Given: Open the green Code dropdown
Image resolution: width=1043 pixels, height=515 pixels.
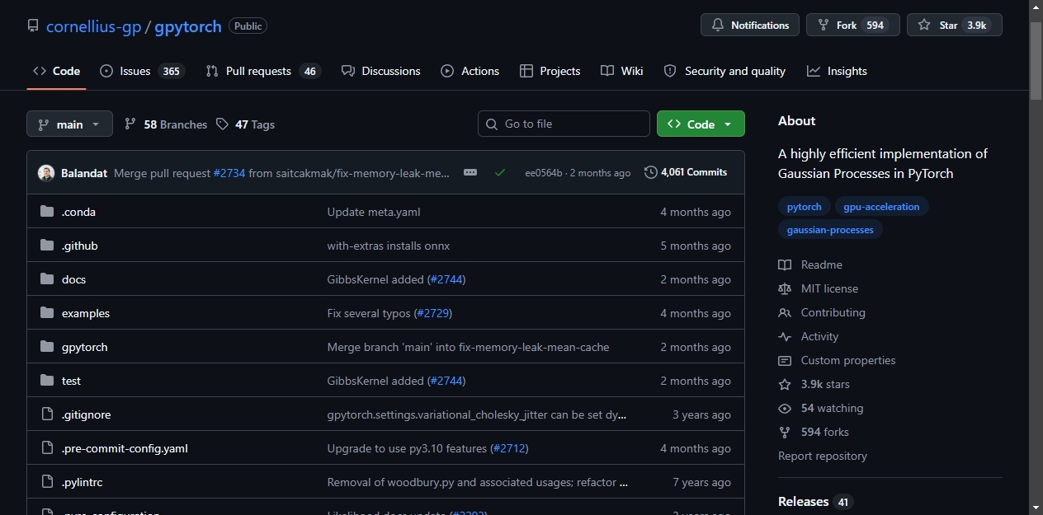Looking at the screenshot, I should coord(701,124).
